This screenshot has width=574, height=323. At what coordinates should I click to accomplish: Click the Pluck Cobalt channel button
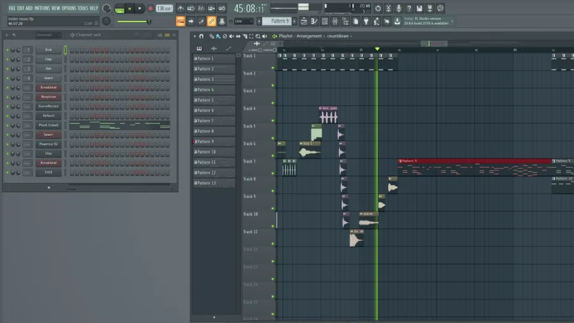(x=48, y=125)
